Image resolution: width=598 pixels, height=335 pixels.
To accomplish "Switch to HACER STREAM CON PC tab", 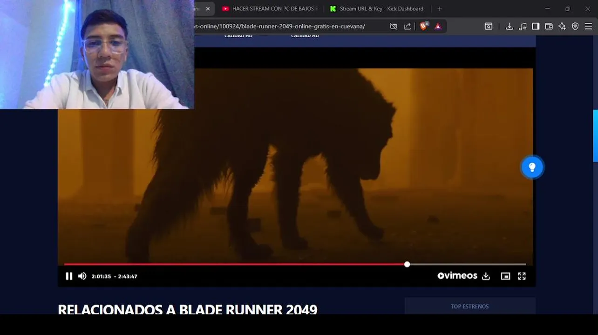I will 270,9.
